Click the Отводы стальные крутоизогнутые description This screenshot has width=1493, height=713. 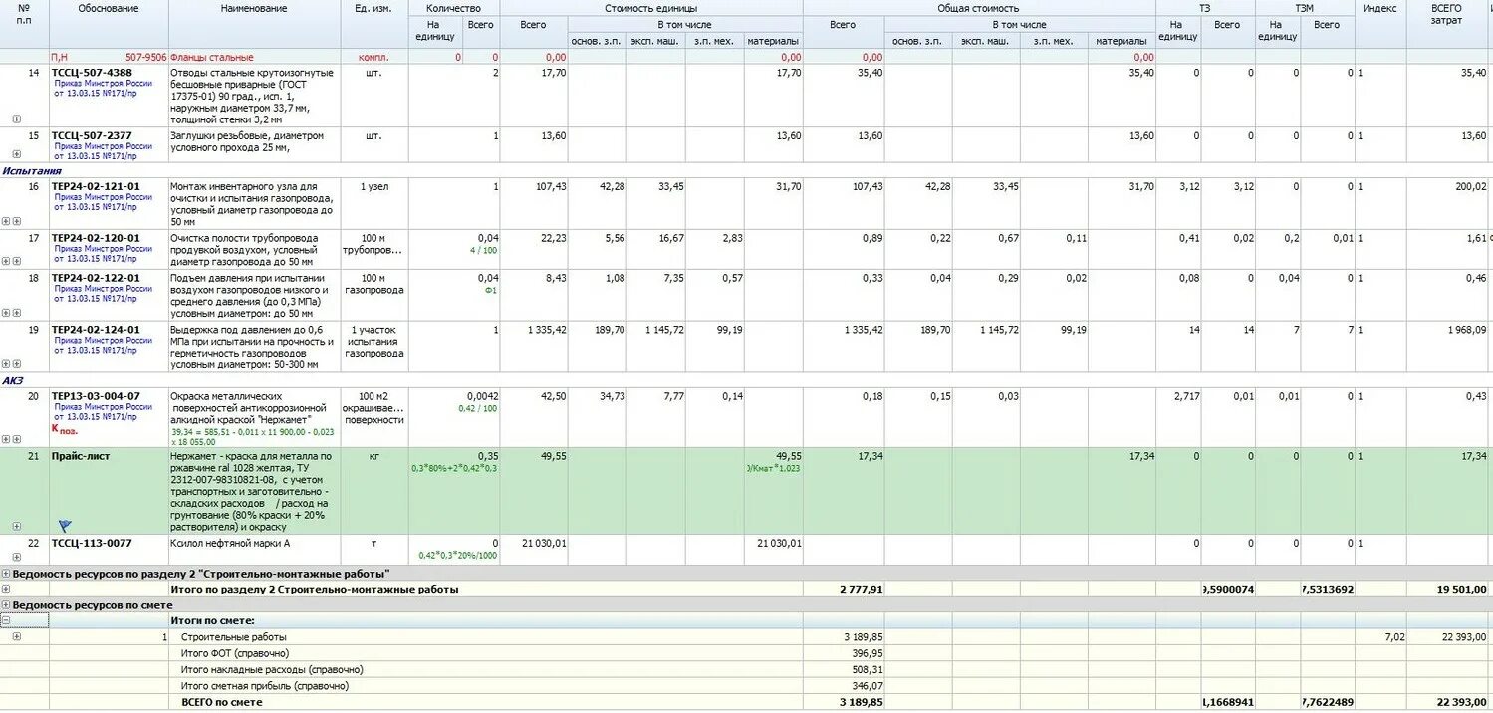coord(254,96)
